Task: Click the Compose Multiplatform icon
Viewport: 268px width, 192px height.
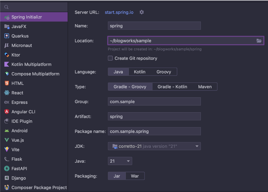Action: tap(7, 74)
